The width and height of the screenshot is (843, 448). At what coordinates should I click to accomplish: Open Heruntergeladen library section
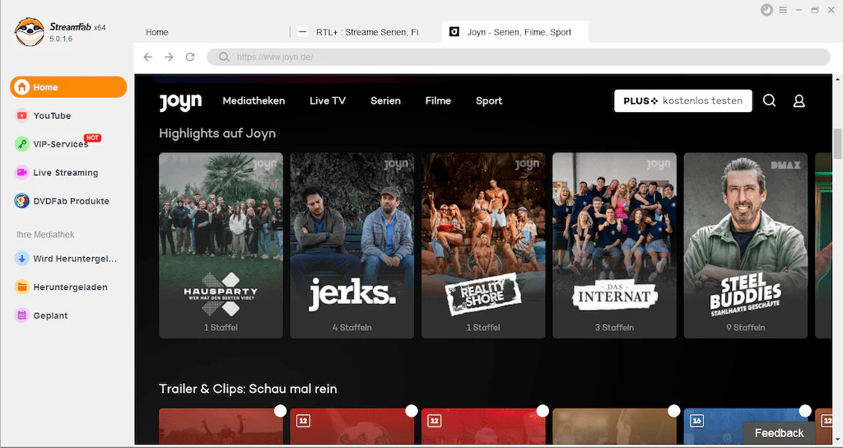[70, 287]
